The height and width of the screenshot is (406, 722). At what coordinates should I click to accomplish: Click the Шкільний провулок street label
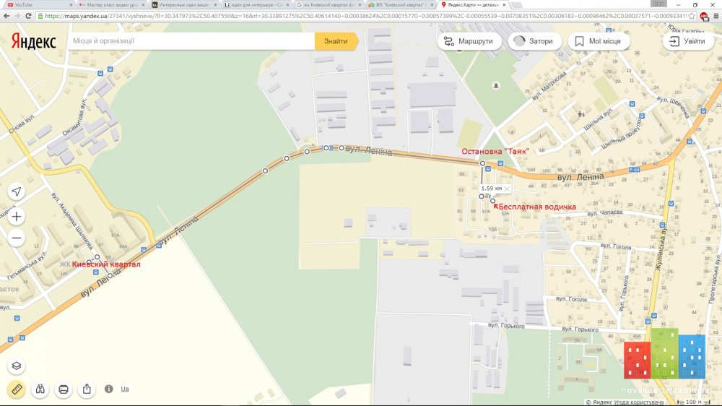(x=622, y=134)
